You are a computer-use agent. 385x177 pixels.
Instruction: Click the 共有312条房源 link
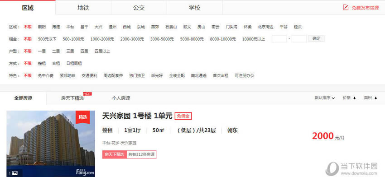tap(141, 154)
